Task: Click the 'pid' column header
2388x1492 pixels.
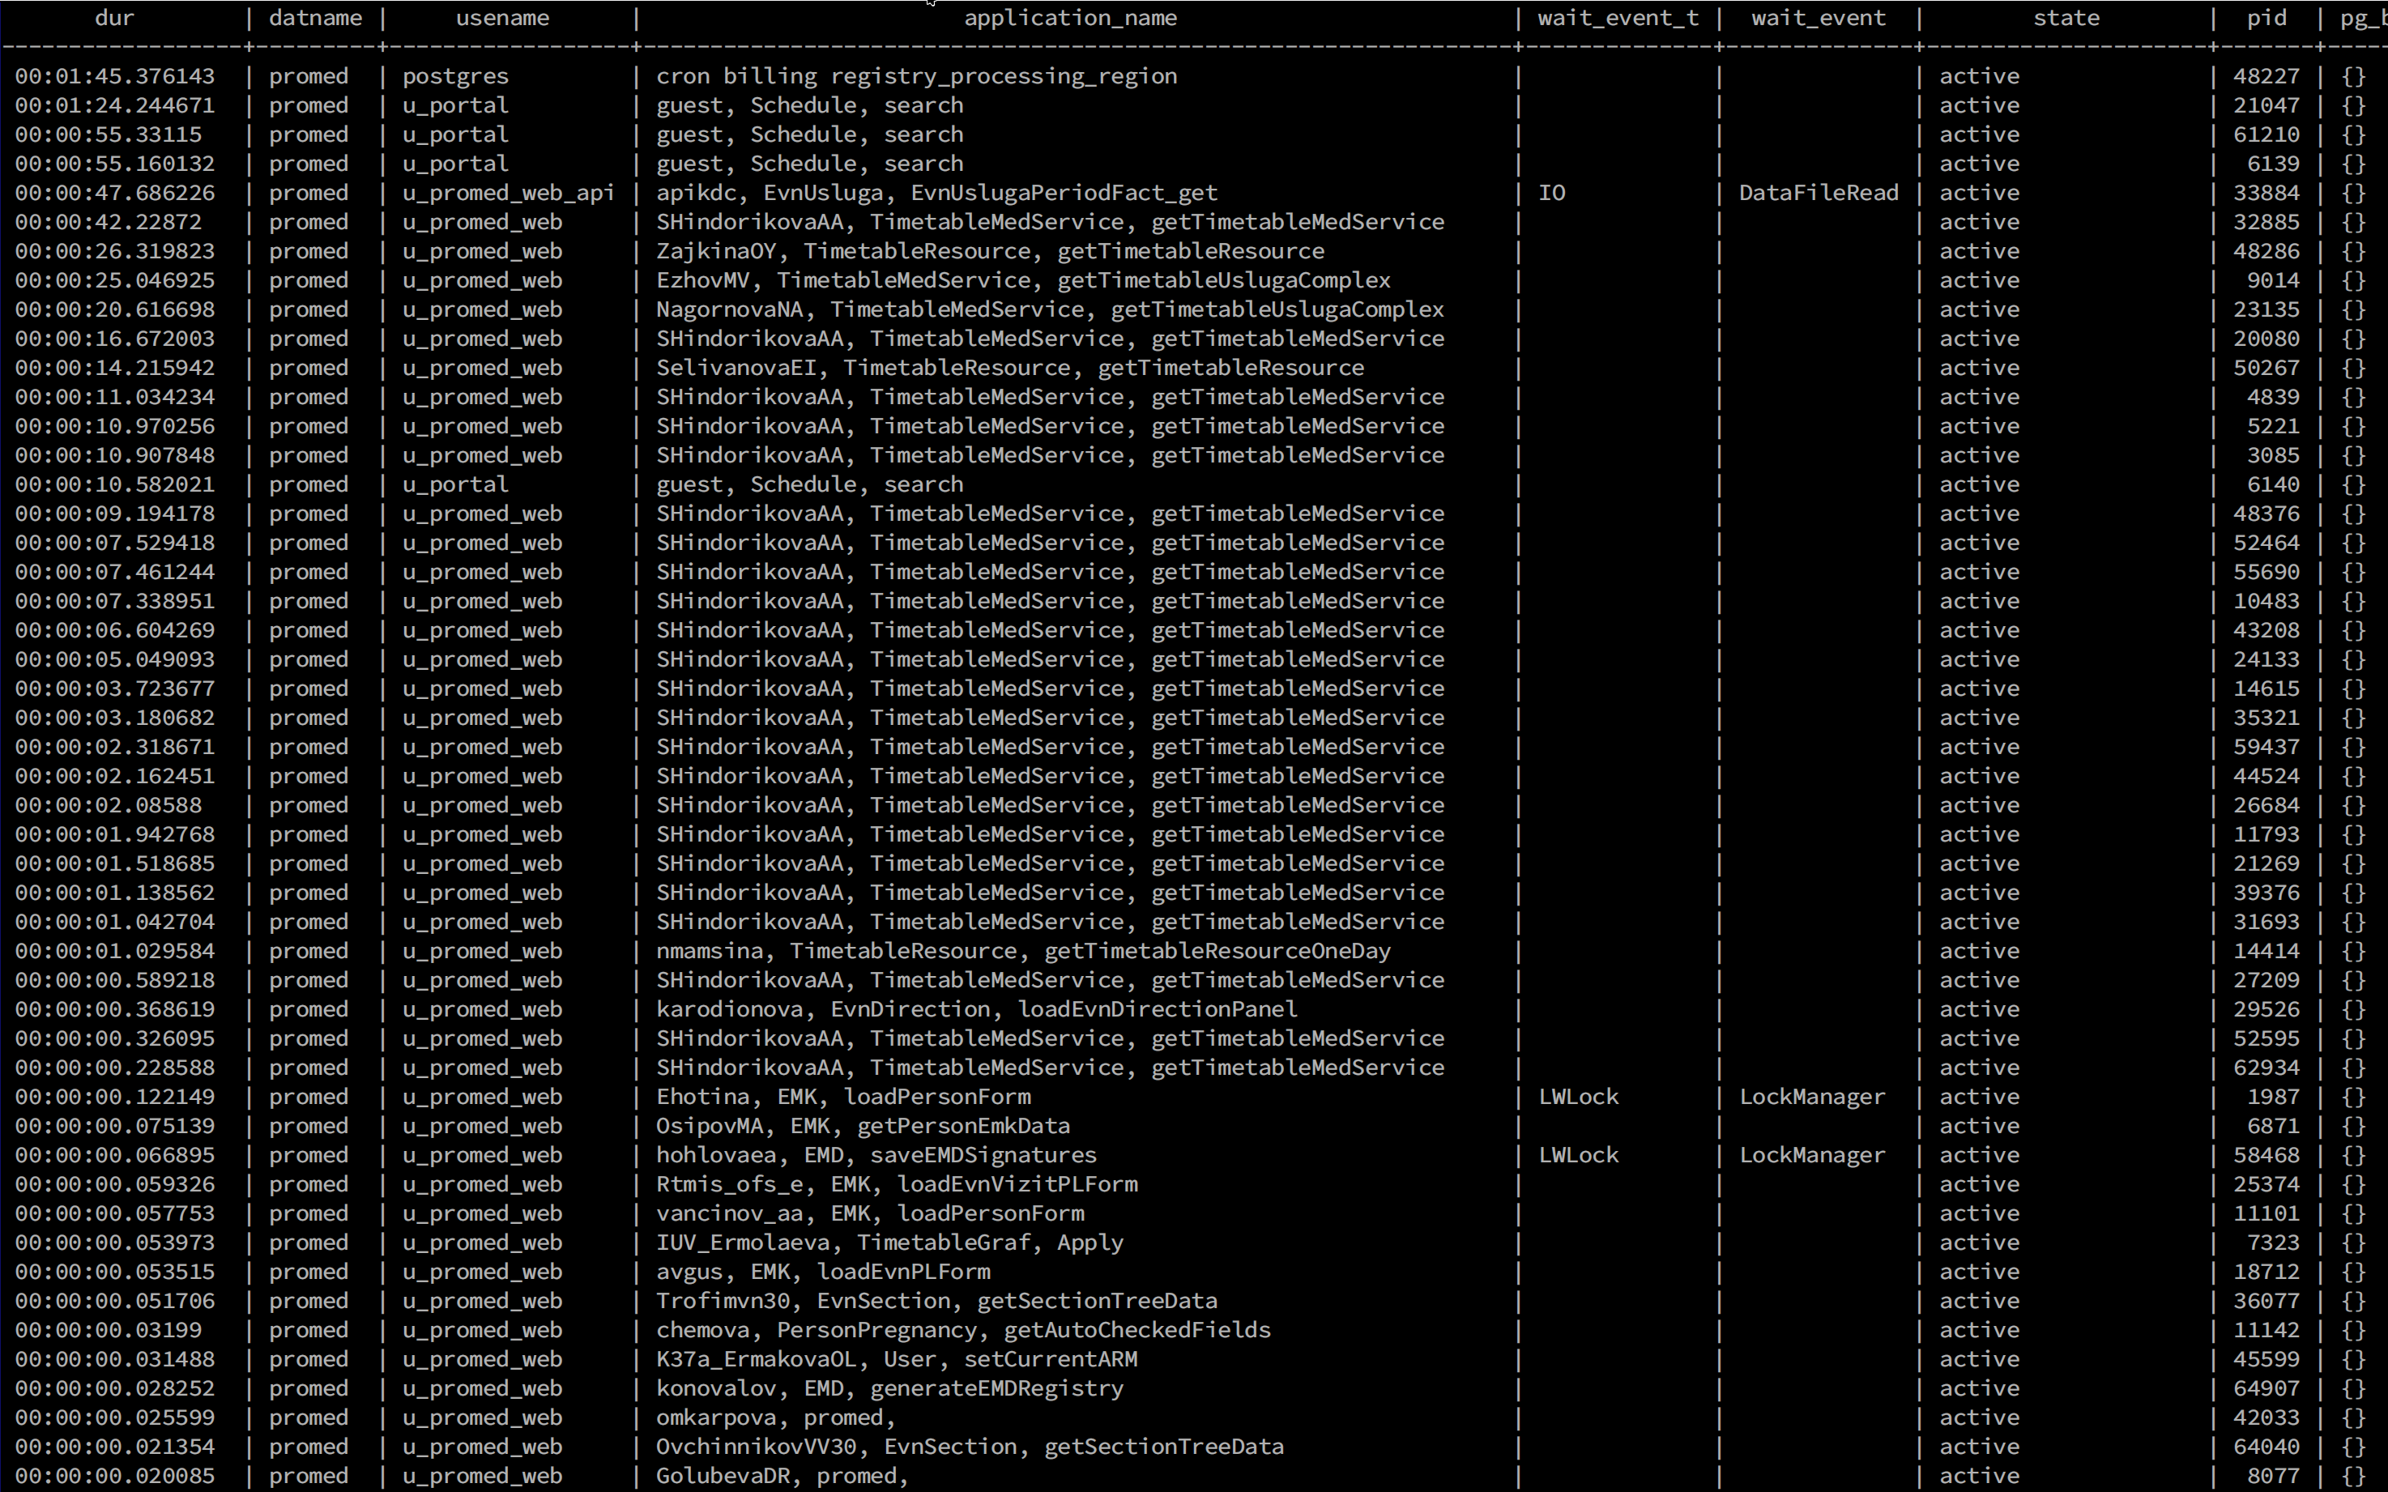Action: pyautogui.click(x=2266, y=18)
